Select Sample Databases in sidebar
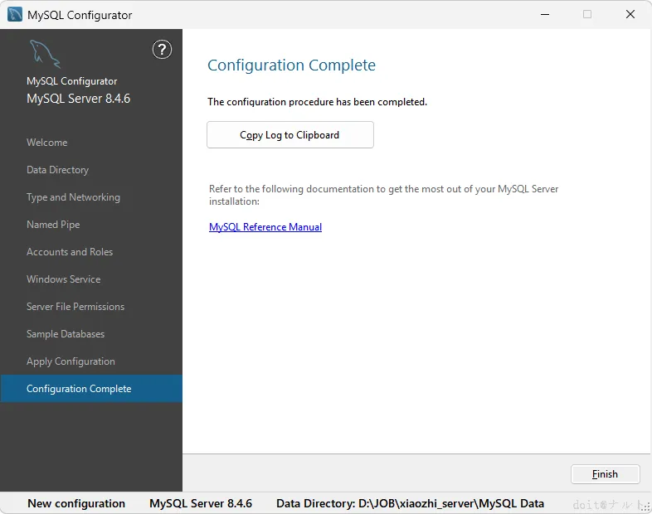Image resolution: width=652 pixels, height=514 pixels. point(66,334)
